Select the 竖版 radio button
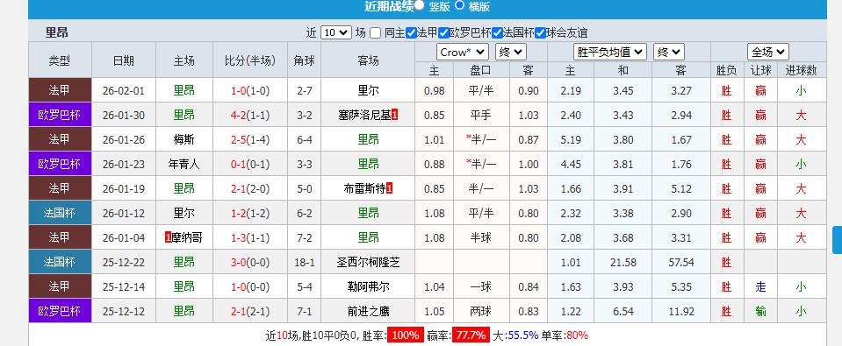The width and height of the screenshot is (842, 346). (420, 5)
